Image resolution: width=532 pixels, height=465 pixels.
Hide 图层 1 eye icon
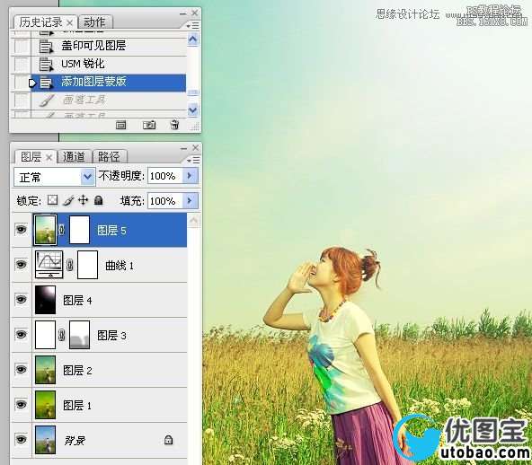(x=21, y=404)
